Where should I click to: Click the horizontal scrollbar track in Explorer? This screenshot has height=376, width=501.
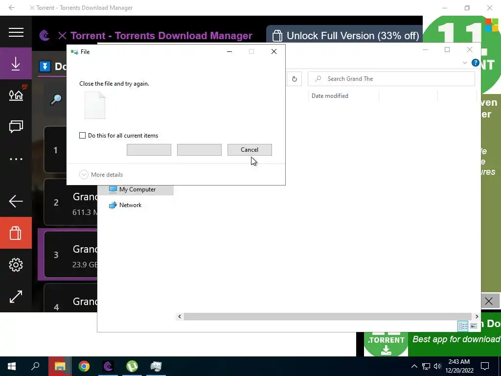coord(328,317)
